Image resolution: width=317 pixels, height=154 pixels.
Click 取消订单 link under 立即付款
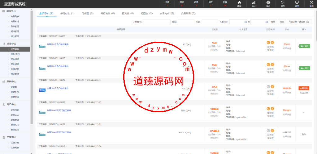click(304, 93)
